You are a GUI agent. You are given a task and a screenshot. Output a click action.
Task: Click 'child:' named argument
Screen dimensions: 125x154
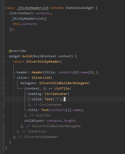coord(37,99)
